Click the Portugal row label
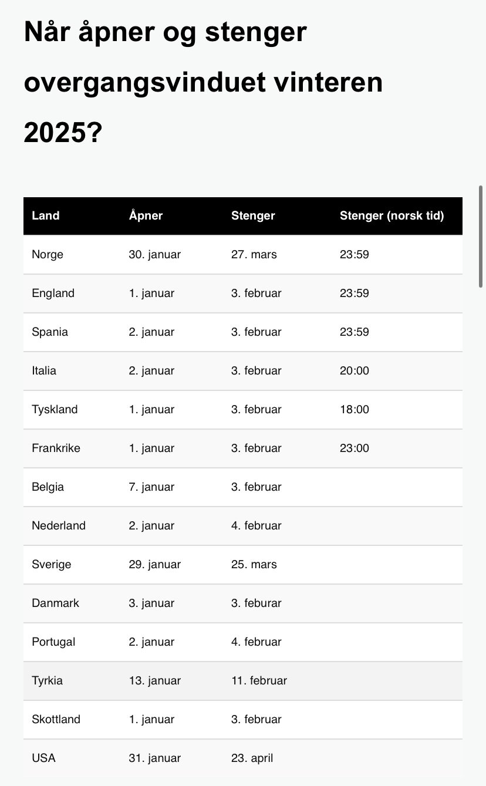This screenshot has height=786, width=486. [53, 642]
